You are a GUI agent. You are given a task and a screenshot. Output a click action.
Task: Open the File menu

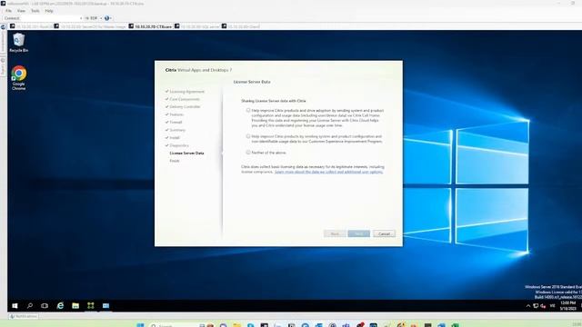point(8,11)
